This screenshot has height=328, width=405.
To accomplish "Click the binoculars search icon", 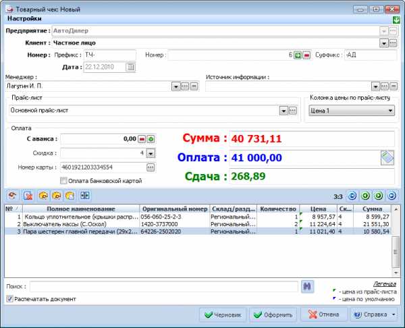I will 308,286.
